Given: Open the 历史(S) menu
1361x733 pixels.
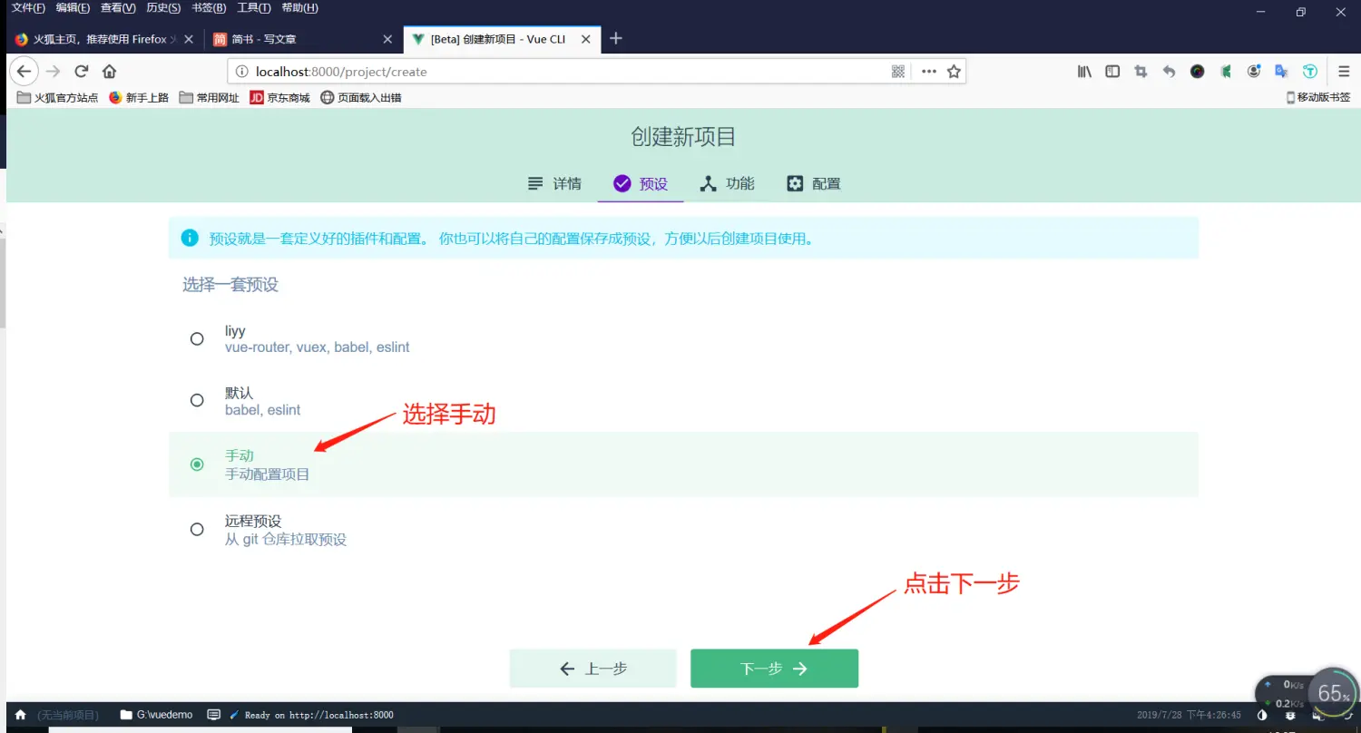Looking at the screenshot, I should (163, 8).
